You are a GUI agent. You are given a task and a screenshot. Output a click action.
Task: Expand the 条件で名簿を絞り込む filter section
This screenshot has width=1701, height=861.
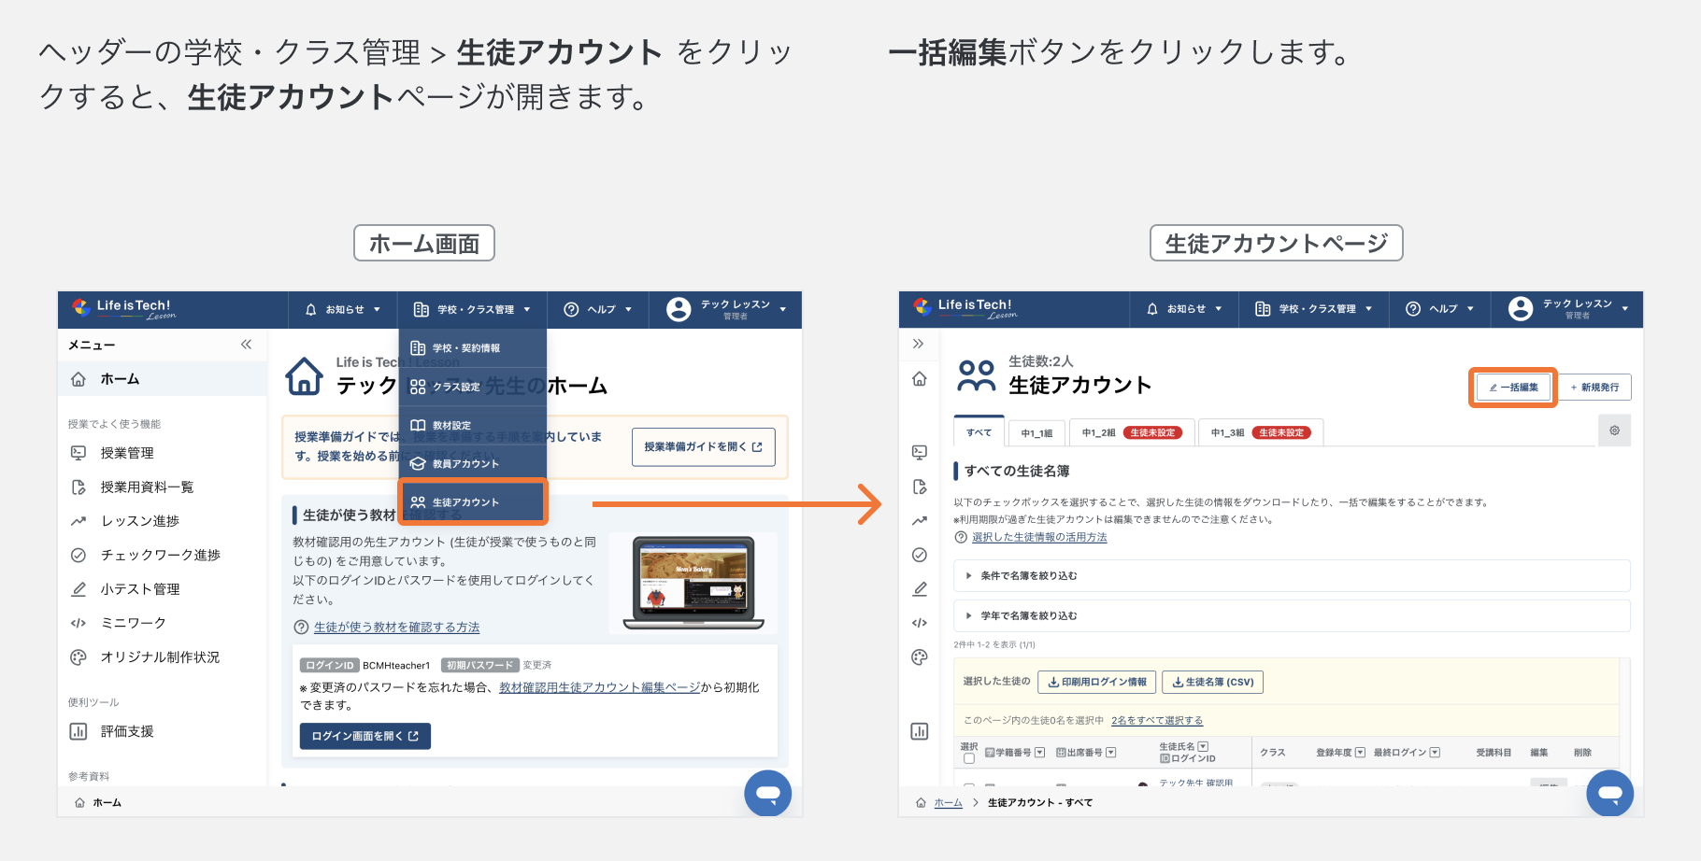(x=1028, y=576)
